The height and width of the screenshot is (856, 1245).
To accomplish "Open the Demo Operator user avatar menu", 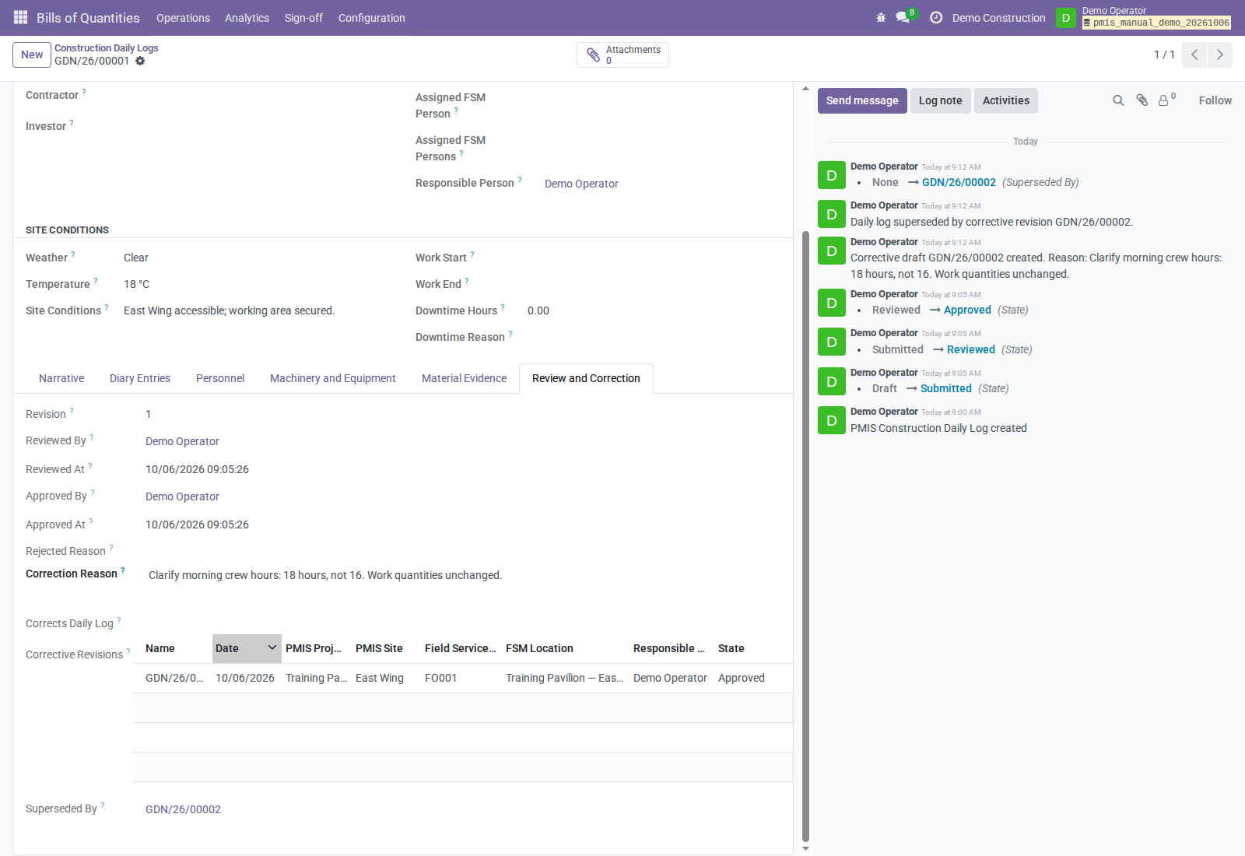I will point(1066,17).
